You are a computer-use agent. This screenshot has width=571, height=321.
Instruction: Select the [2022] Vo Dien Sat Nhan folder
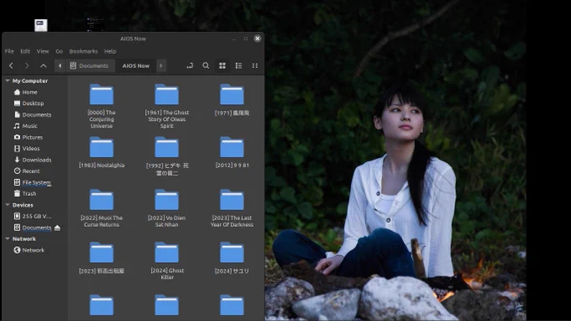tap(167, 208)
